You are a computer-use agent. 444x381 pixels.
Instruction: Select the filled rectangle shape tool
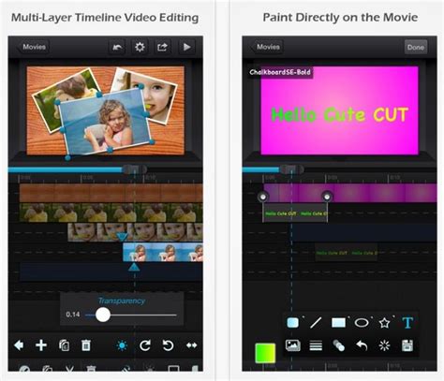pyautogui.click(x=338, y=322)
